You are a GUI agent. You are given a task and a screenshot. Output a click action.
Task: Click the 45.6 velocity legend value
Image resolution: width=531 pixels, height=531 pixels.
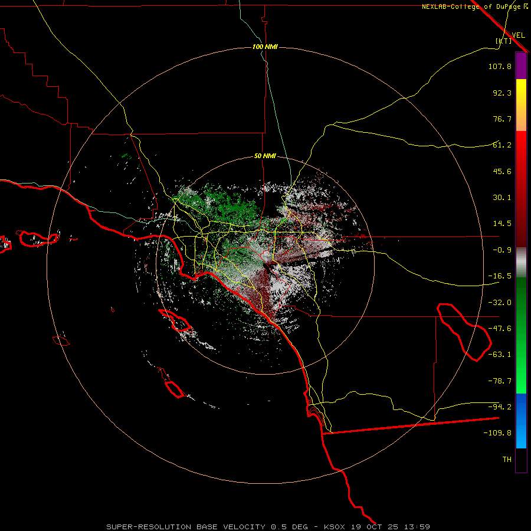click(x=502, y=171)
